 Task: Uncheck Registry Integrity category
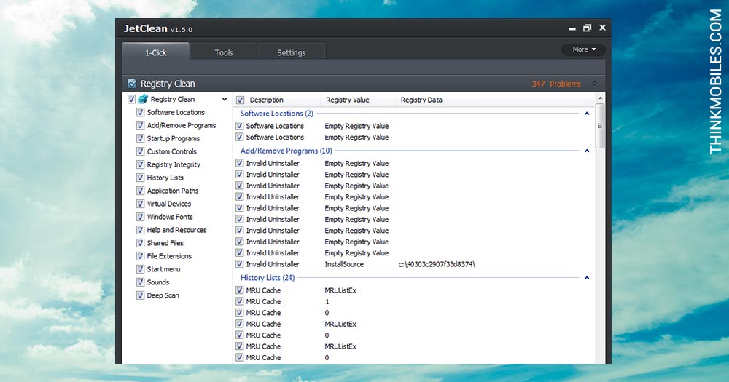tap(140, 164)
